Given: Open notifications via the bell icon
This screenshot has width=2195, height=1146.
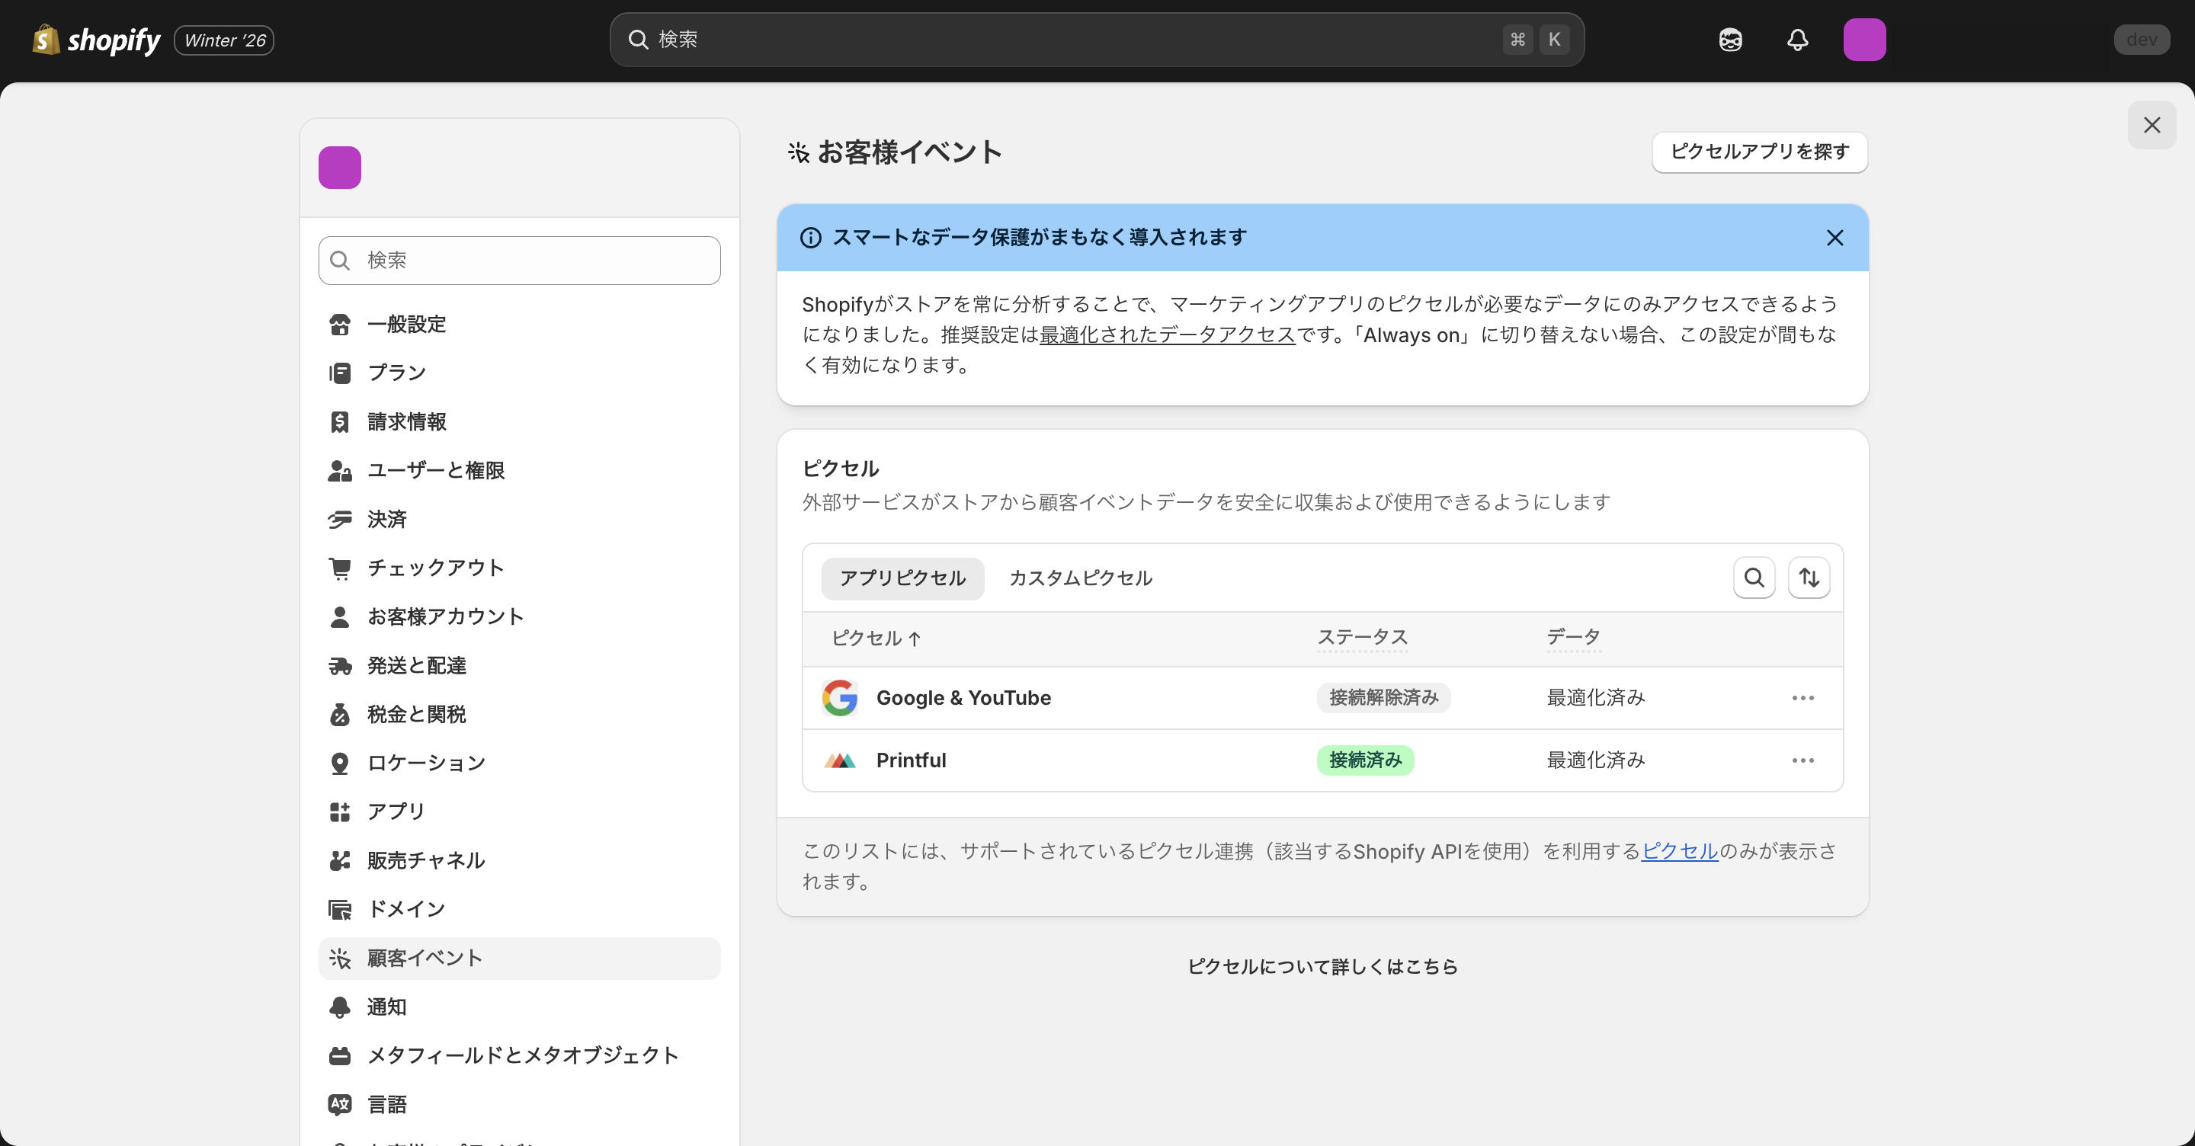Looking at the screenshot, I should [1797, 39].
